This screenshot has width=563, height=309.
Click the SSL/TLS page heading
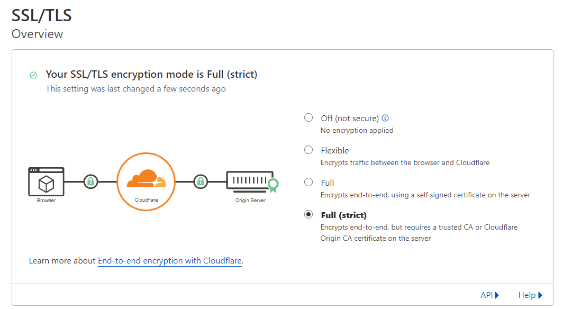41,15
